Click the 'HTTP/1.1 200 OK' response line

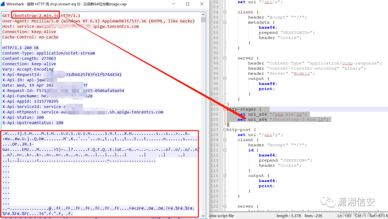click(20, 48)
